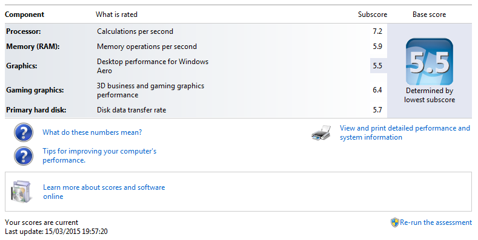
Task: Click the printer icon
Action: pos(321,132)
